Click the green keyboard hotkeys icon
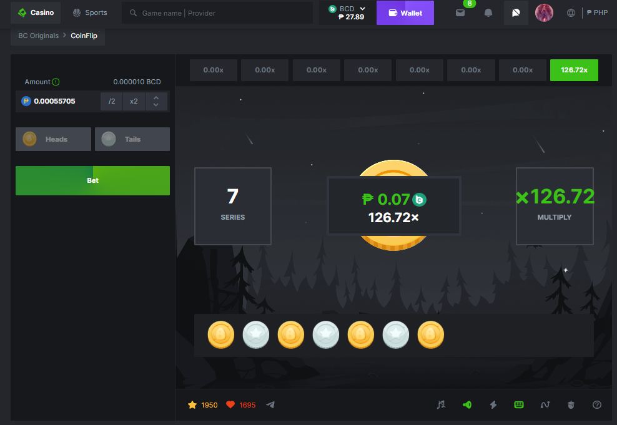This screenshot has height=425, width=617. [519, 404]
